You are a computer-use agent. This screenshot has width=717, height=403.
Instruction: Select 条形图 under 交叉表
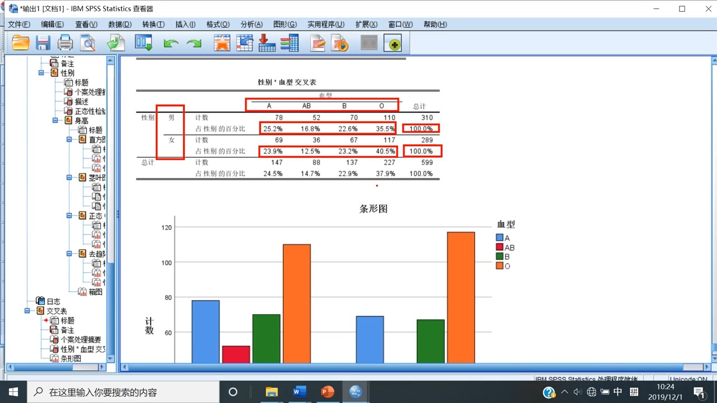(71, 358)
